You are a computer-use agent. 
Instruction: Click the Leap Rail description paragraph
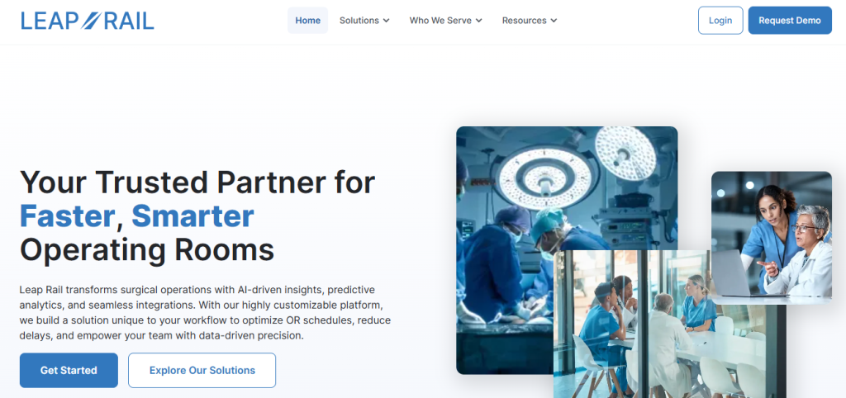coord(205,312)
